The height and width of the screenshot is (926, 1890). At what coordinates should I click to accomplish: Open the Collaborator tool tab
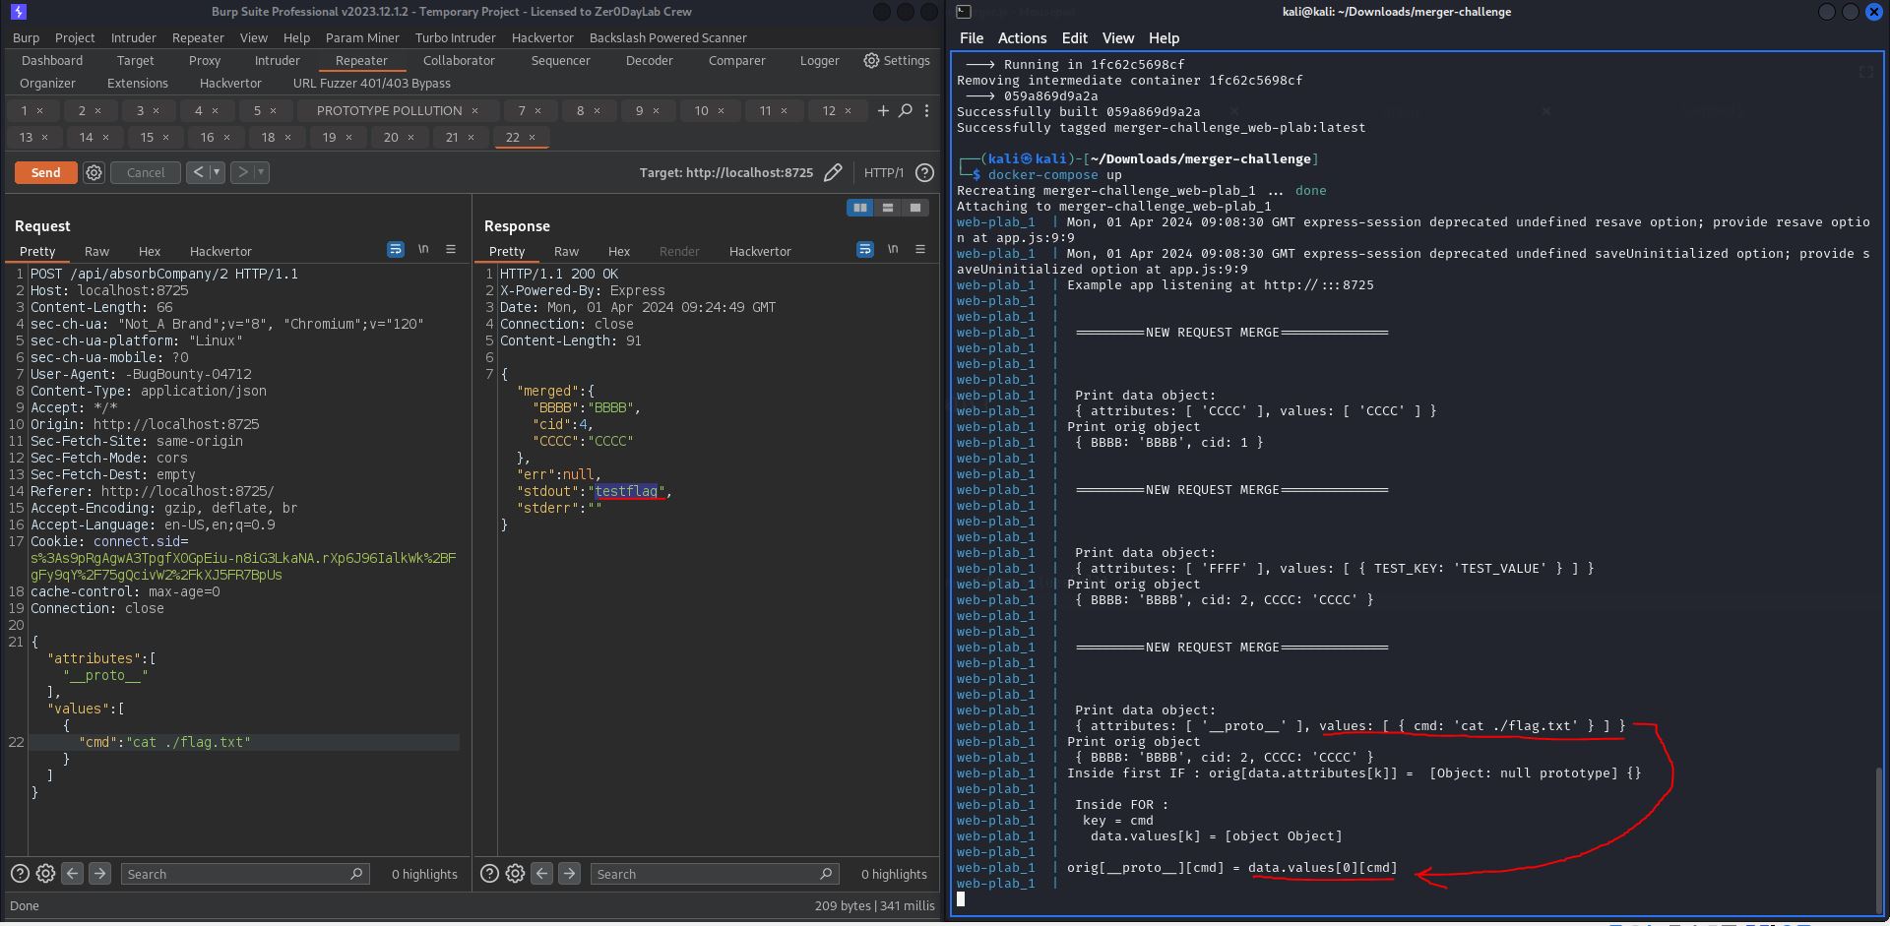pos(459,60)
